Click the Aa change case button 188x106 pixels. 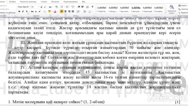(x=50, y=7)
